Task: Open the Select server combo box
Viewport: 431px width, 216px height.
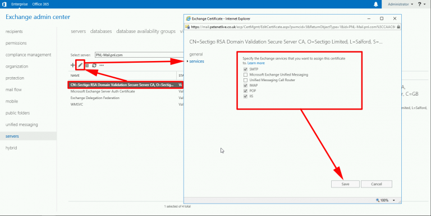Action: (139, 55)
